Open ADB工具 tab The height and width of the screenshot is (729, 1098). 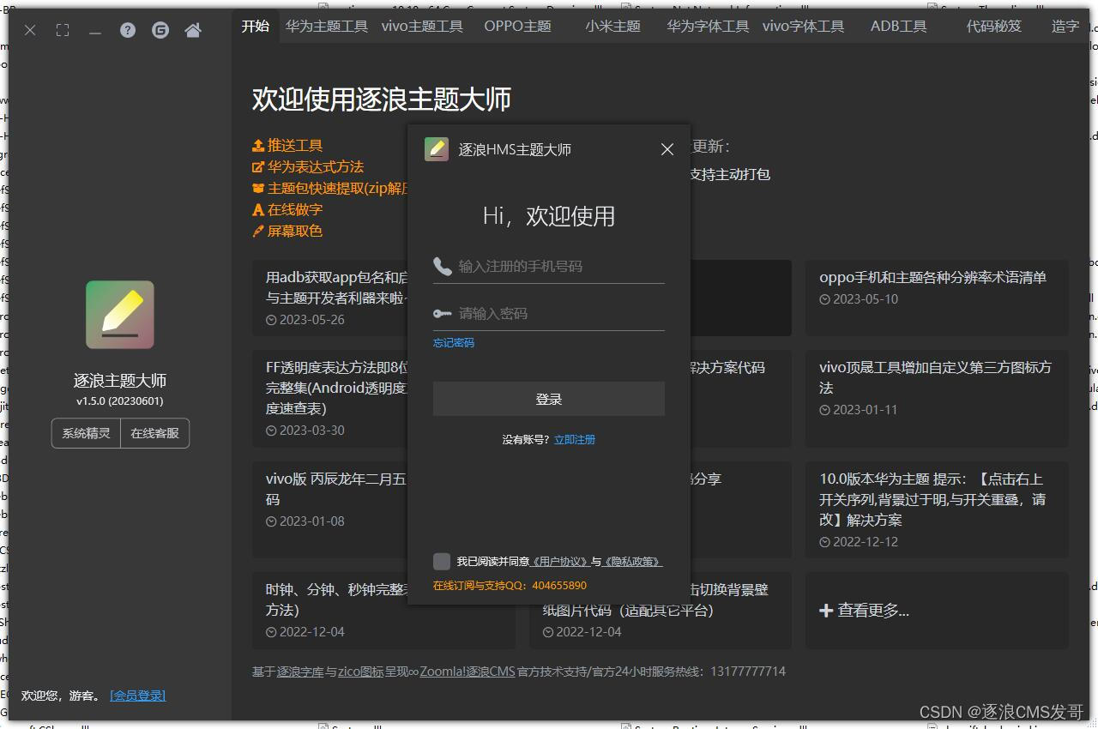point(899,26)
